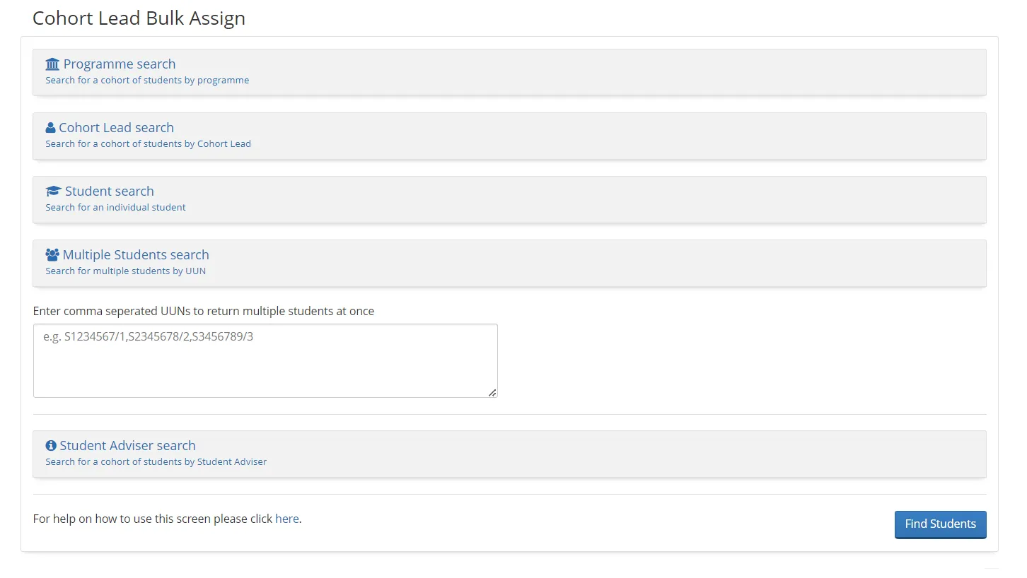Click the Cohort Lead Bulk Assign page title
This screenshot has height=578, width=1027.
click(139, 18)
